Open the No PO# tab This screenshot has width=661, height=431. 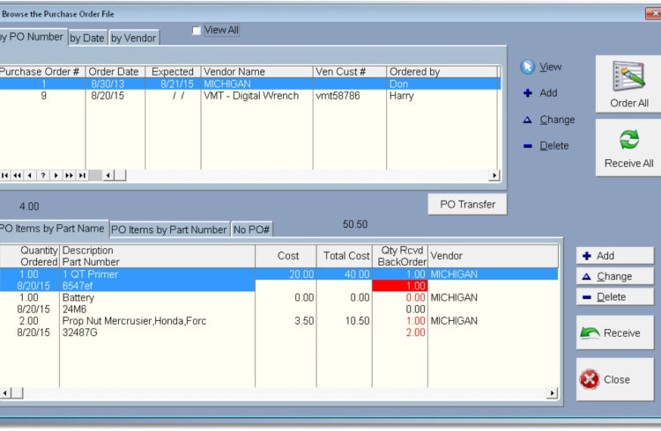(x=252, y=230)
